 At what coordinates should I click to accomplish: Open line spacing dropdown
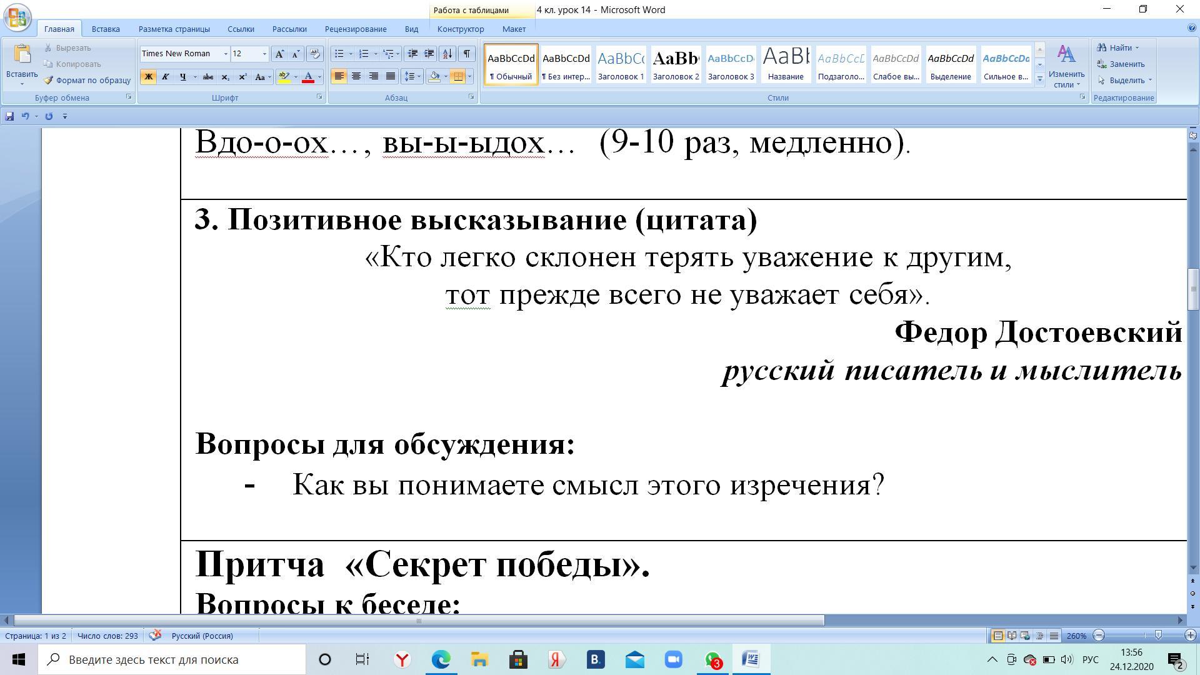tap(411, 76)
